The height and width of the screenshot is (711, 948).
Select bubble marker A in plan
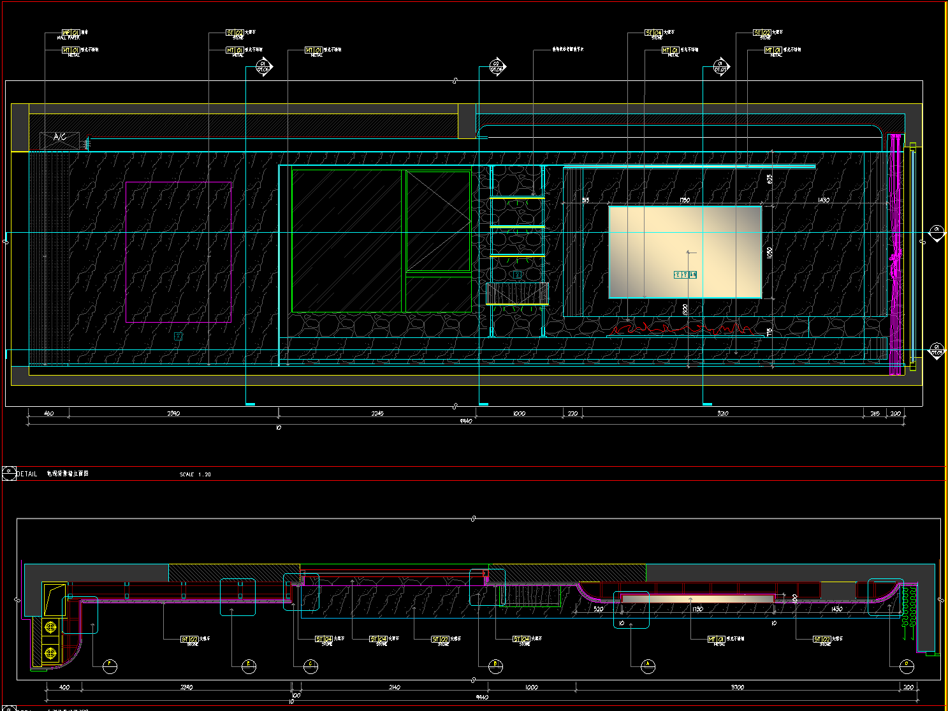pyautogui.click(x=648, y=666)
